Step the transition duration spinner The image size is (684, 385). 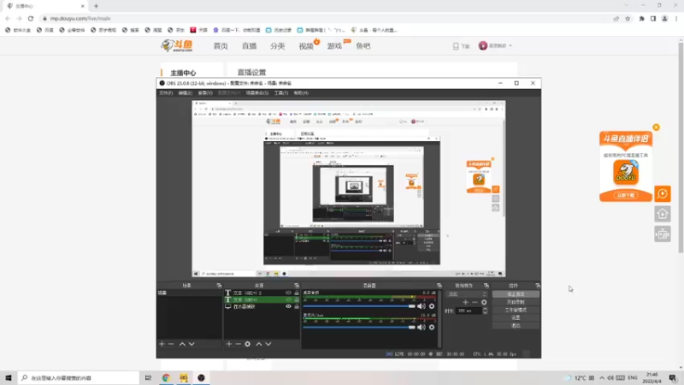485,311
